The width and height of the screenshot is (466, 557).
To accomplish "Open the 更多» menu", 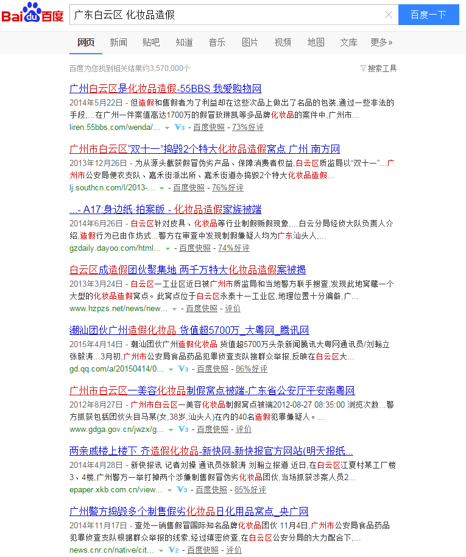I will 381,42.
